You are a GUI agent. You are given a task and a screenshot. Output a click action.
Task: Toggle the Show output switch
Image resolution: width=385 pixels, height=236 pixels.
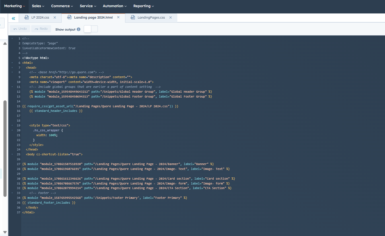tap(91, 29)
